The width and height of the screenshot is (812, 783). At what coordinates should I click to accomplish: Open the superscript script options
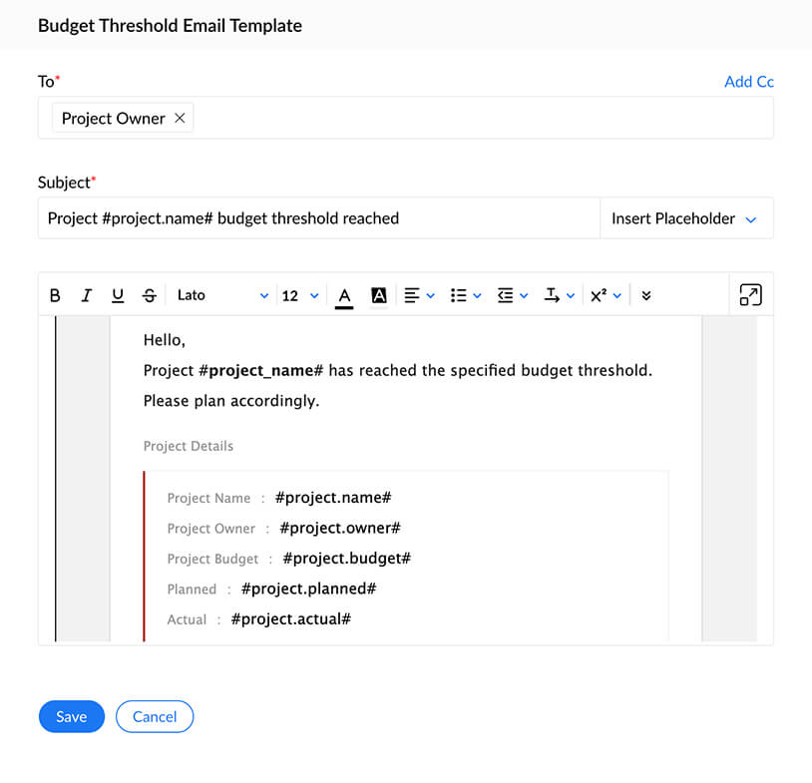(x=606, y=295)
